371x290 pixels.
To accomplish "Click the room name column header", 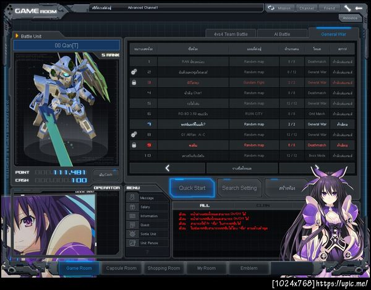I will (x=193, y=49).
